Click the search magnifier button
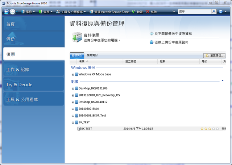Screen dimensions: 232x165 [214, 11]
